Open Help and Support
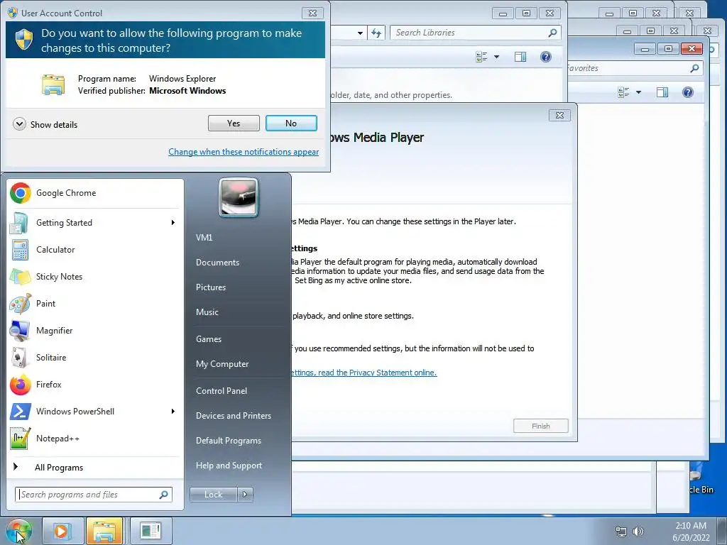 [229, 466]
